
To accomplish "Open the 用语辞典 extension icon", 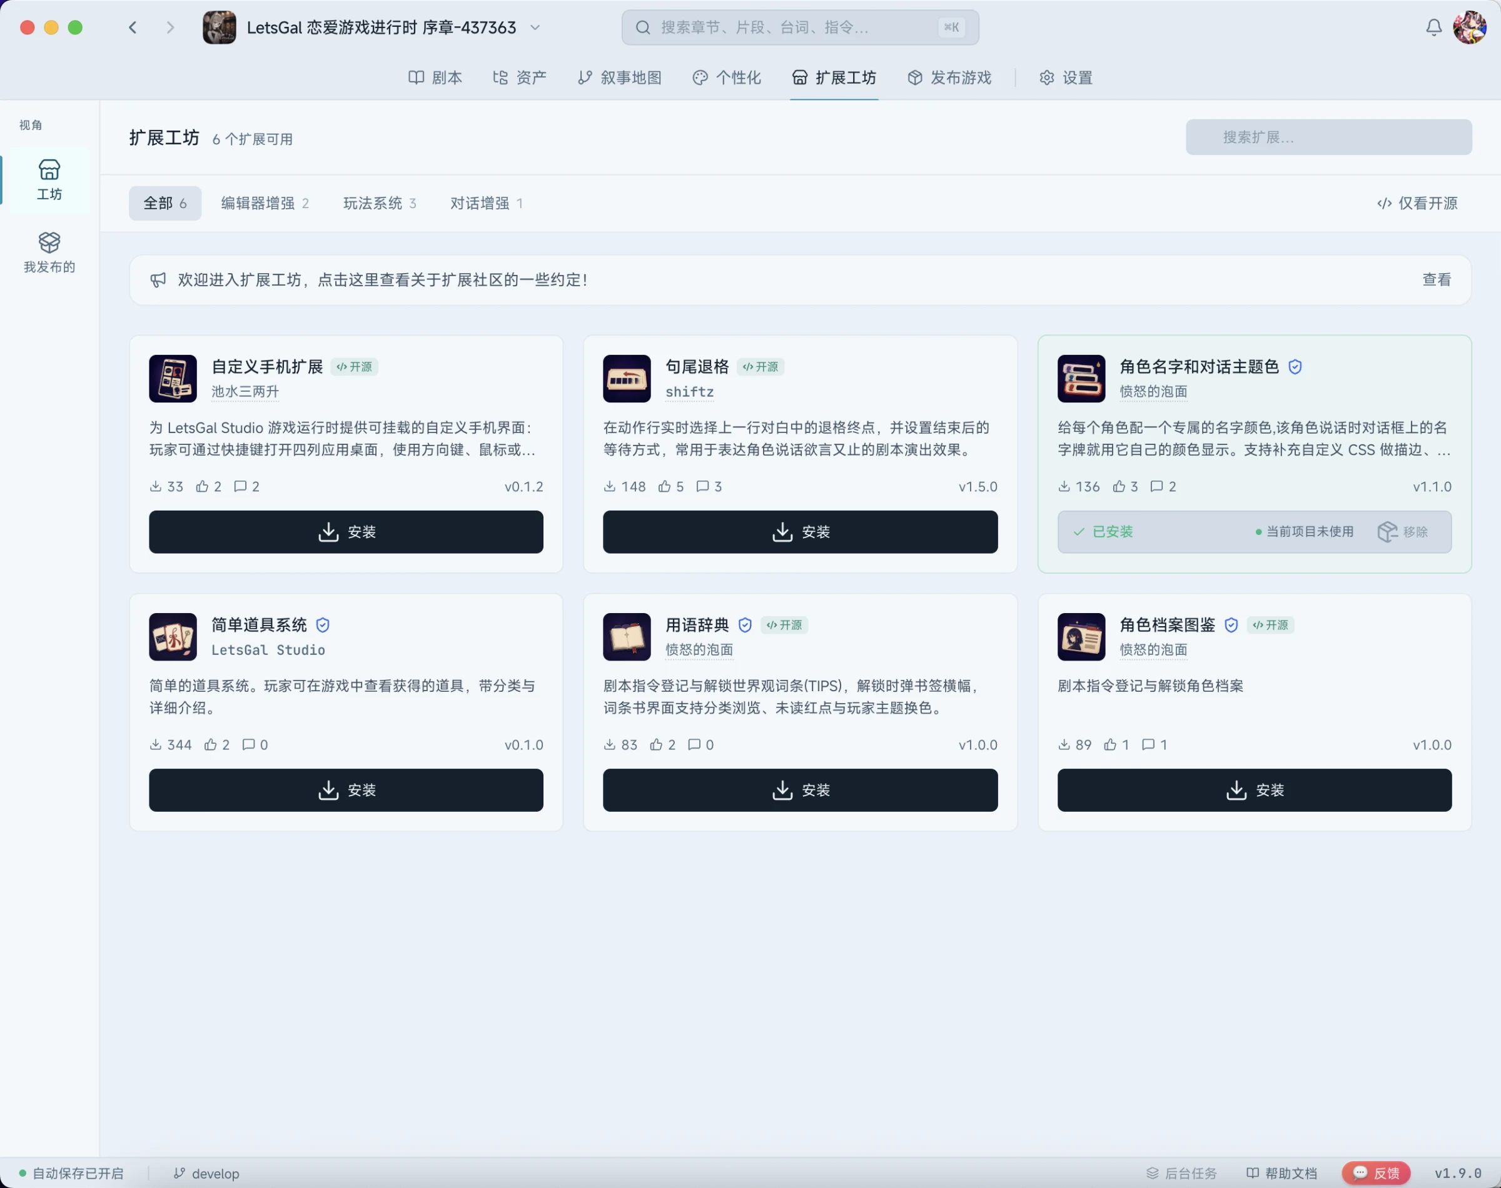I will (x=627, y=637).
